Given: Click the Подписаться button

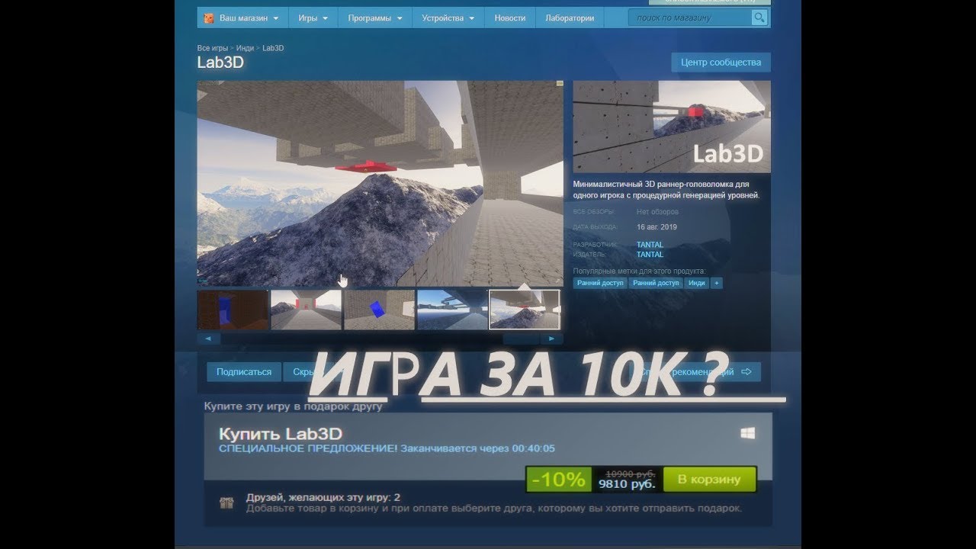Looking at the screenshot, I should tap(244, 372).
